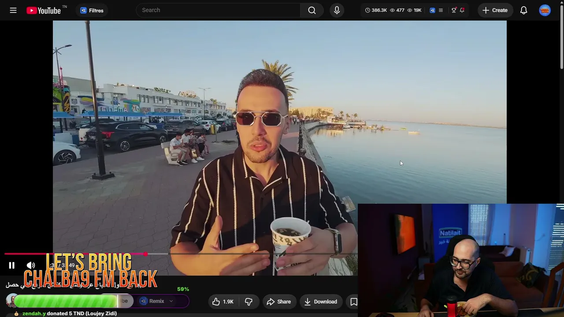Screen dimensions: 564x317
Task: Open the extension list menu icon
Action: tap(441, 10)
